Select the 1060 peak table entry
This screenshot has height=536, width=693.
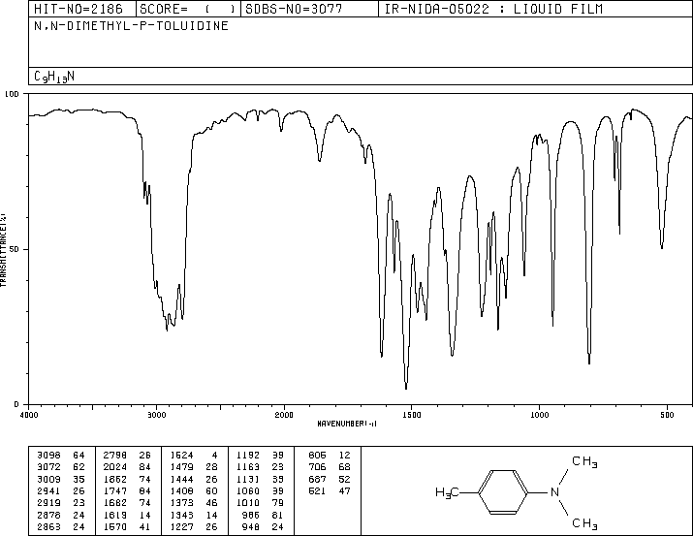click(248, 490)
